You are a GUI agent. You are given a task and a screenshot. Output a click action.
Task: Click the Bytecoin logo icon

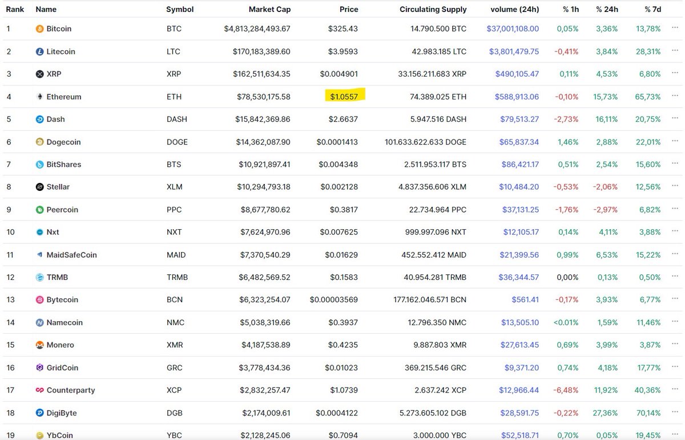tap(40, 300)
